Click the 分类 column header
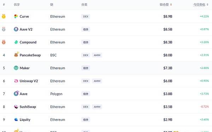The width and height of the screenshot is (212, 132). [x=84, y=5]
